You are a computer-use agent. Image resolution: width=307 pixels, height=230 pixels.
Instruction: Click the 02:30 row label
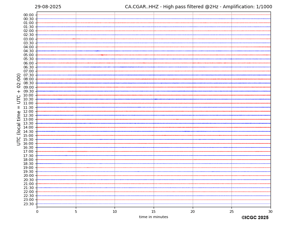28,35
